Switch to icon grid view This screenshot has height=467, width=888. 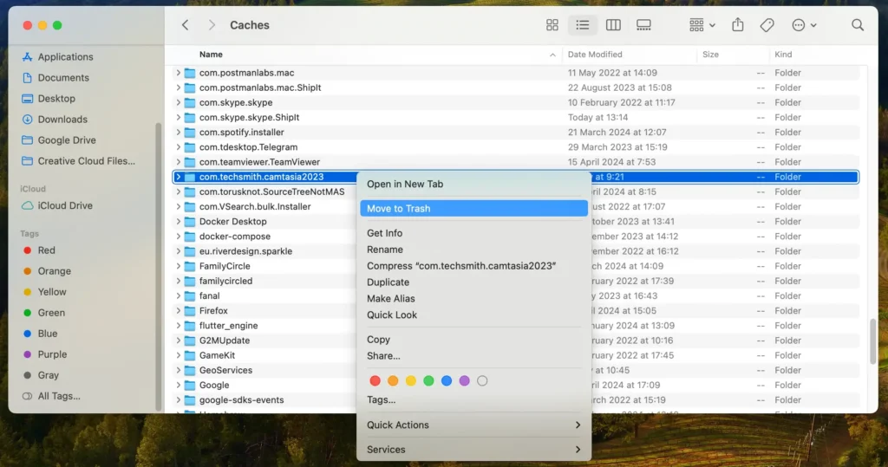pyautogui.click(x=552, y=25)
